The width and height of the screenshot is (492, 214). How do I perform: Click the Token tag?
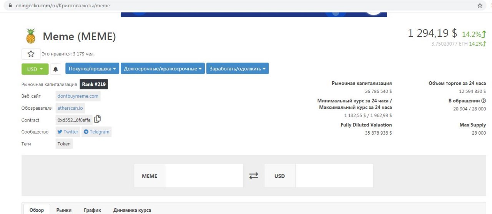[64, 144]
